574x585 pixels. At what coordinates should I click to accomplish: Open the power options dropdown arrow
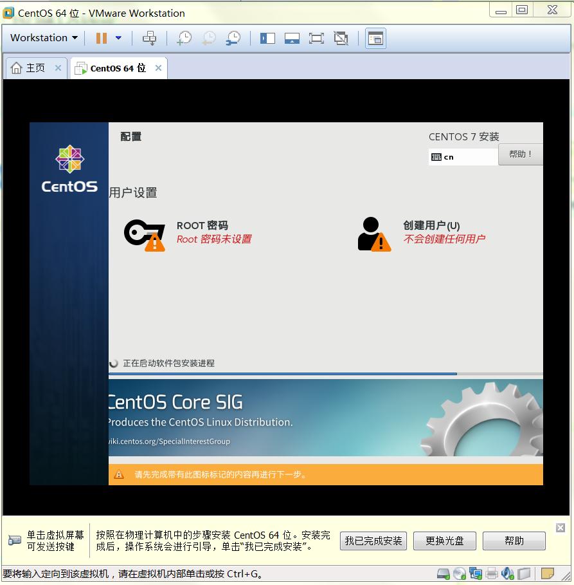tap(118, 38)
